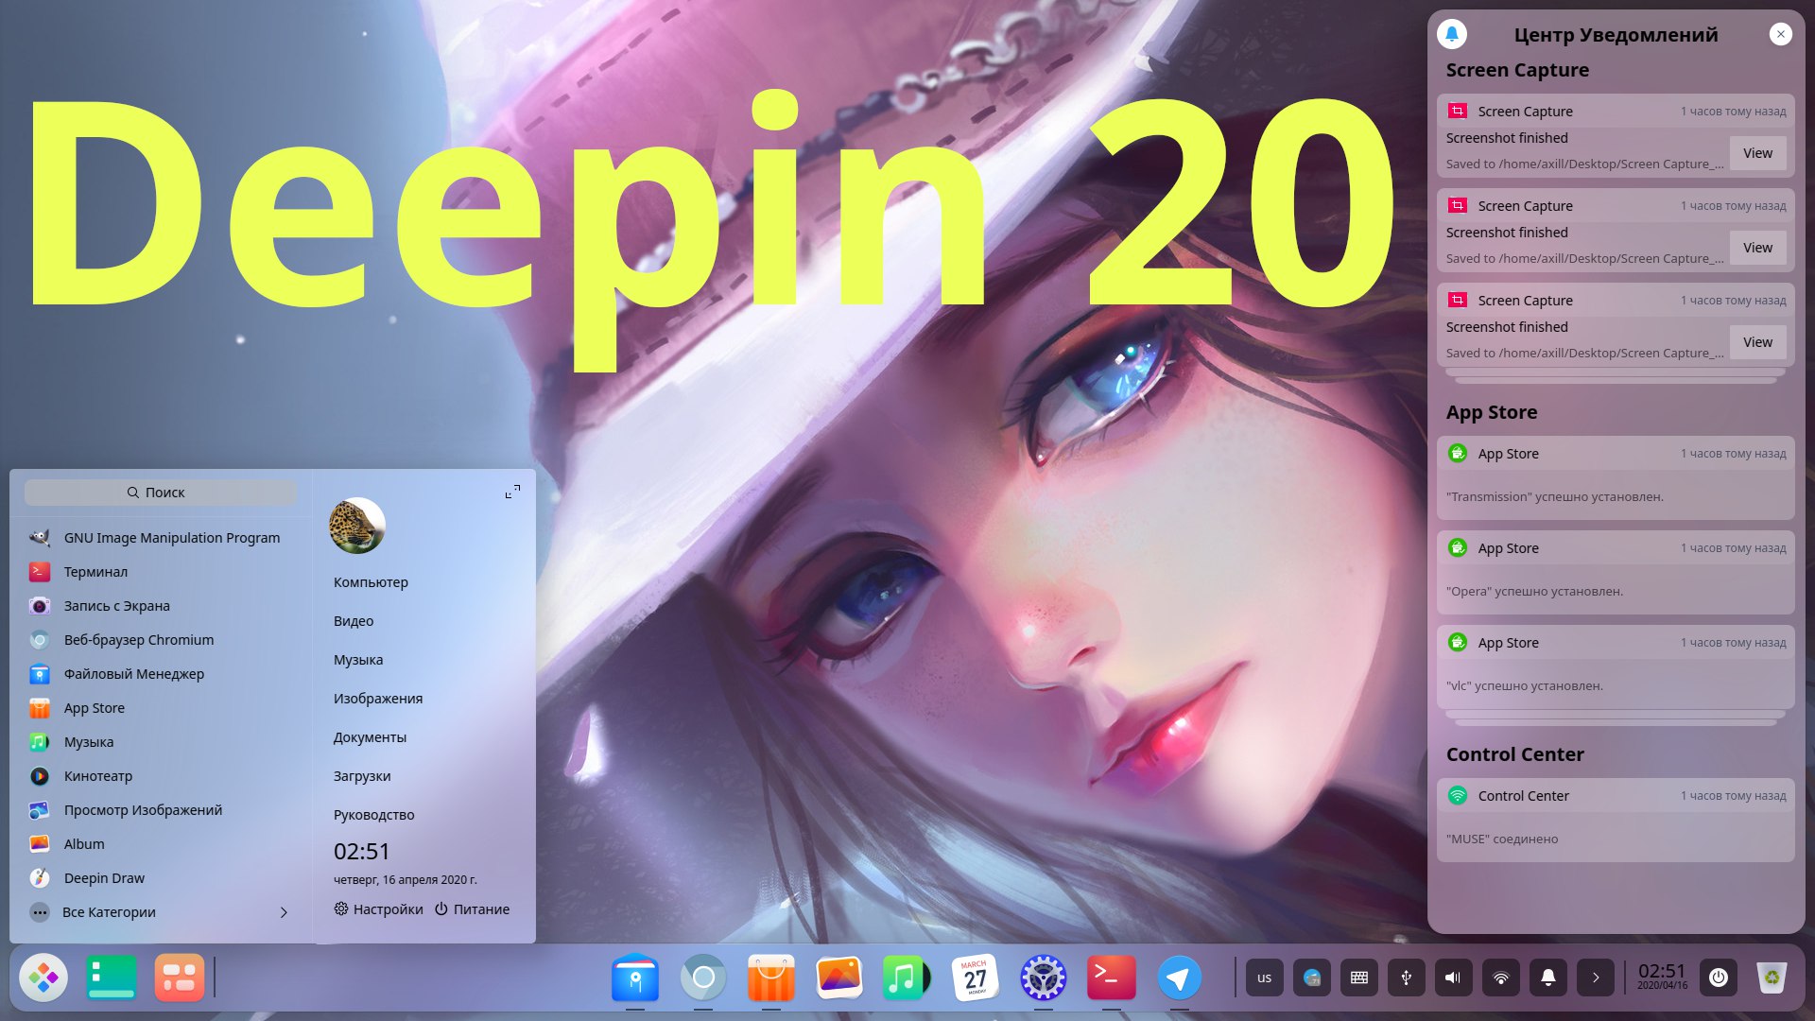1815x1021 pixels.
Task: Open Загрузки folder shortcut
Action: coord(362,776)
